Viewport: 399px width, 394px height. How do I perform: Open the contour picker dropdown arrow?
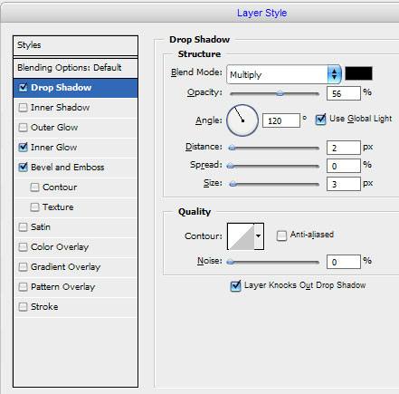[259, 236]
